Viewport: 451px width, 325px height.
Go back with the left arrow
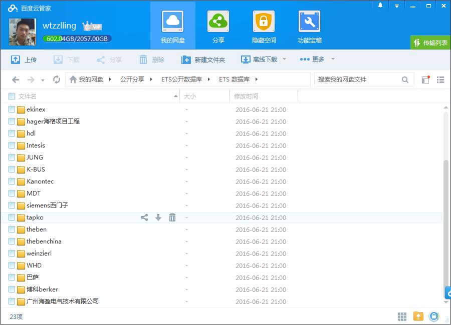[16, 79]
